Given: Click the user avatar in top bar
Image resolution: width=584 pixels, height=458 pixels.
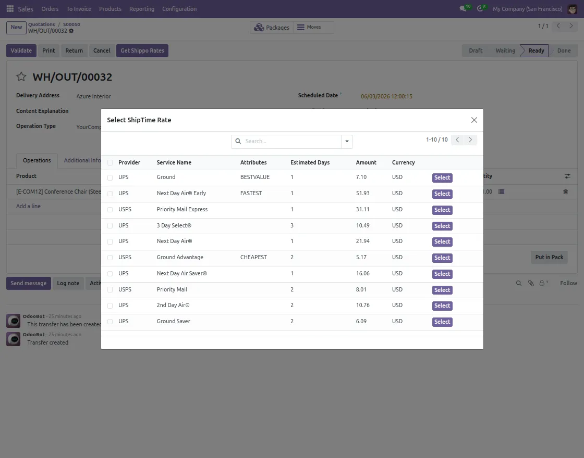Looking at the screenshot, I should (572, 9).
